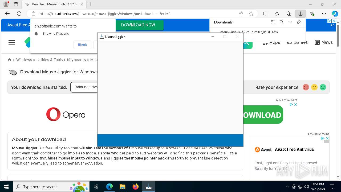Image resolution: width=341 pixels, height=192 pixels.
Task: Refresh the Softonic page
Action: tap(19, 14)
